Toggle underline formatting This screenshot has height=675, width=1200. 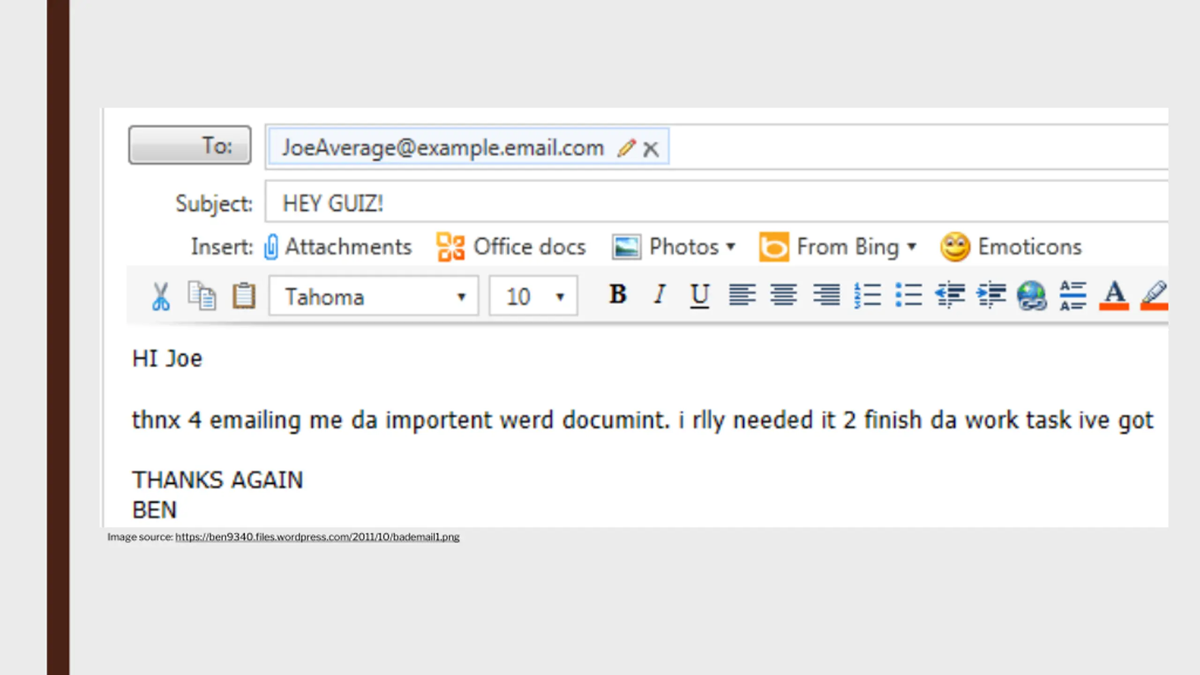click(699, 296)
